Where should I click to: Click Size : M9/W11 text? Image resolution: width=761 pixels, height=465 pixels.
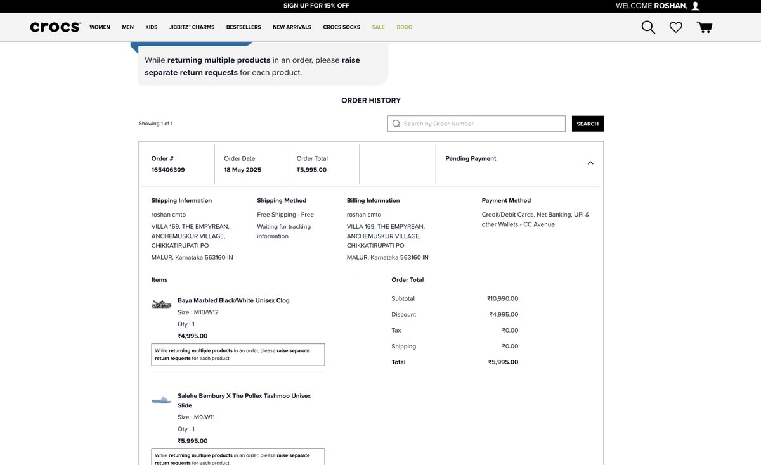point(196,417)
